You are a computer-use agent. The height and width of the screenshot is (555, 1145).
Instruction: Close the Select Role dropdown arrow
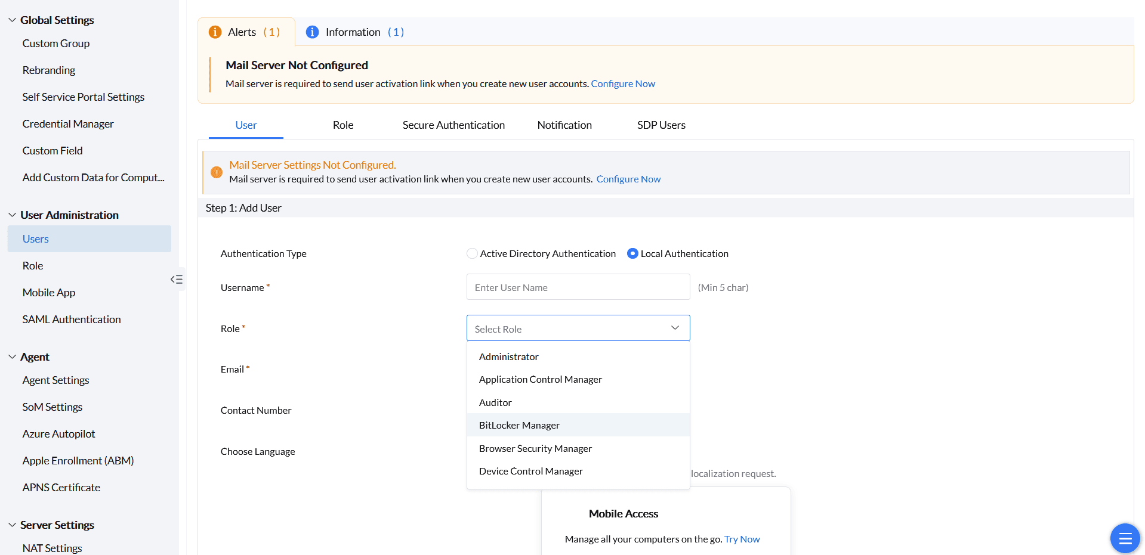[x=675, y=328]
